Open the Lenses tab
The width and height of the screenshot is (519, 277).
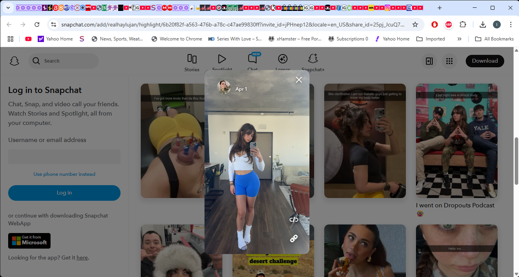tap(283, 63)
